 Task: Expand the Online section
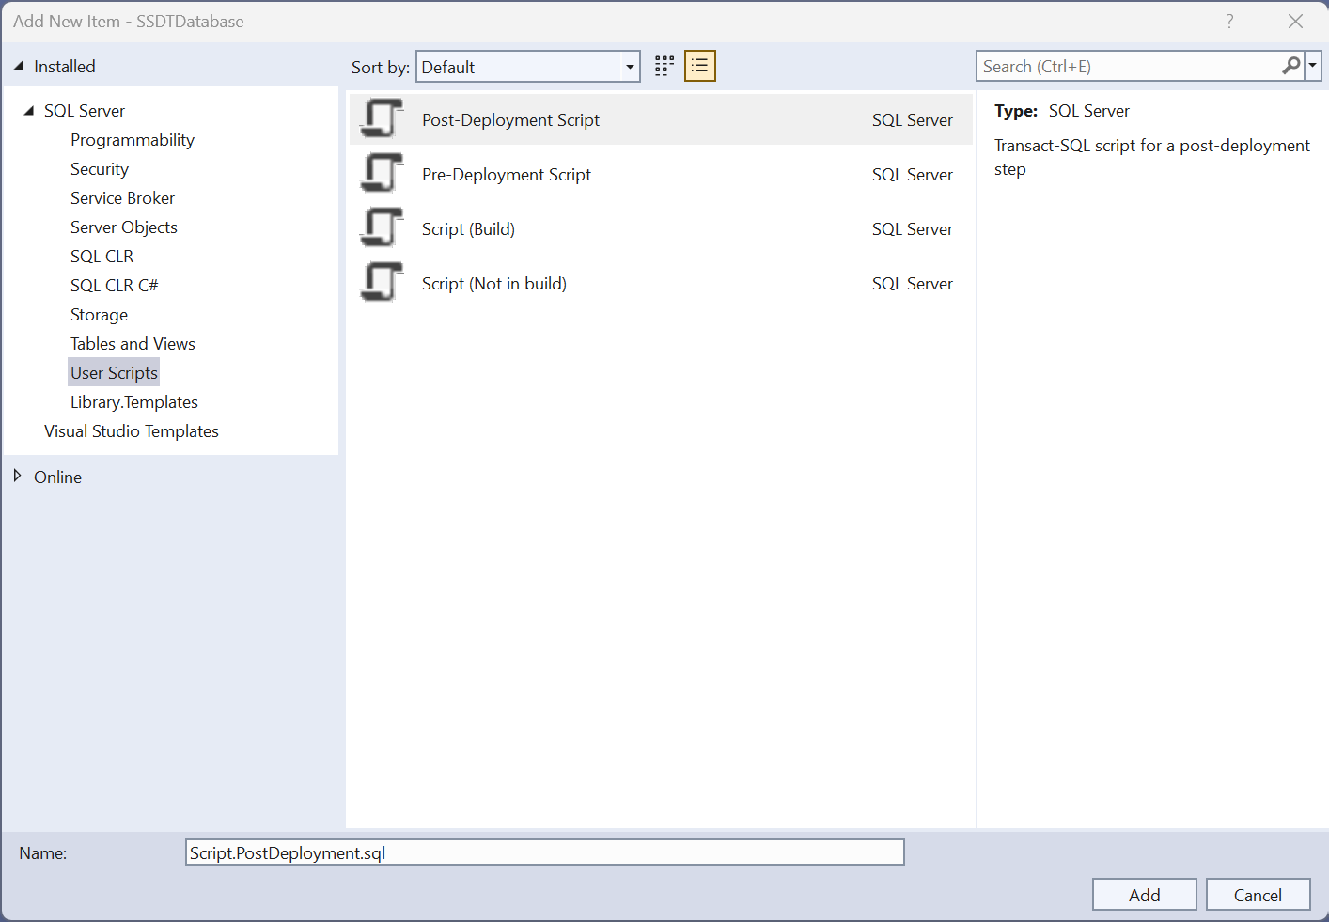(17, 477)
